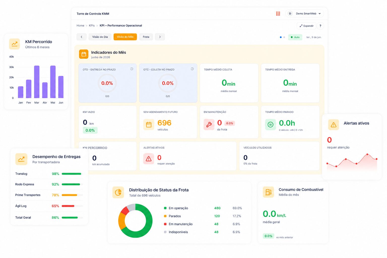Click the Translog 98% progress bar
Screen dimensions: 387x258
(72, 174)
